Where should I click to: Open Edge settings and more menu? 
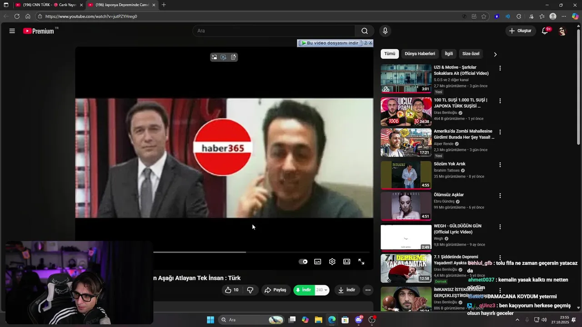pyautogui.click(x=564, y=16)
